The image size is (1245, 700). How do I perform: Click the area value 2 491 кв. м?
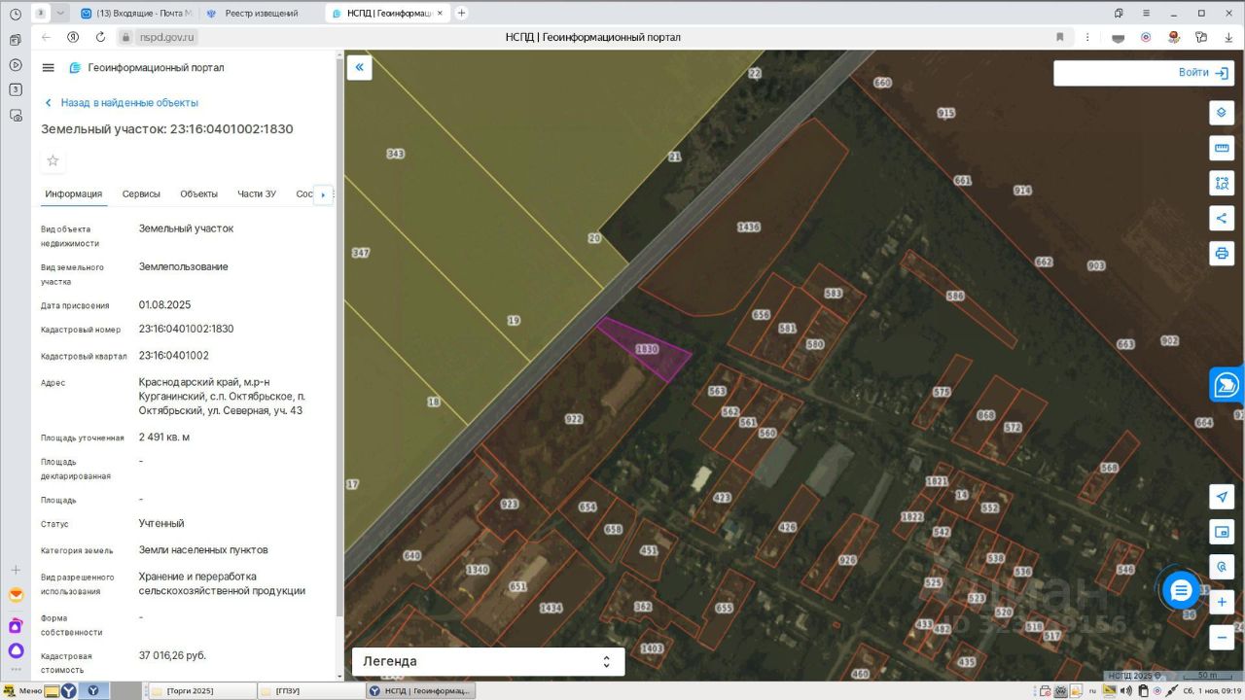point(164,437)
